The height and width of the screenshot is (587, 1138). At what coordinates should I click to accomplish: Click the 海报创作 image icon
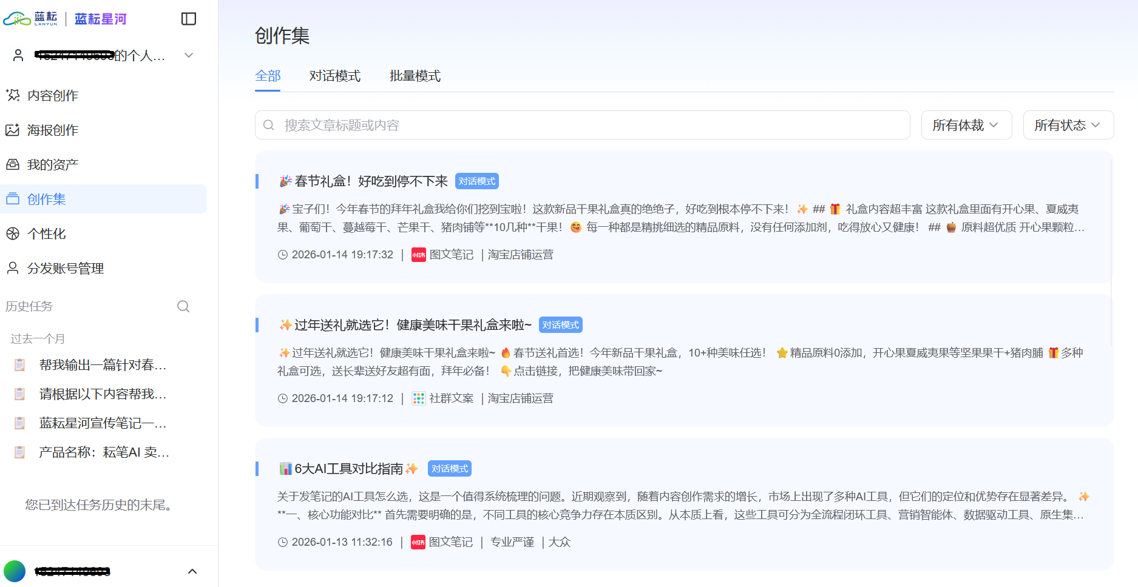tap(13, 130)
